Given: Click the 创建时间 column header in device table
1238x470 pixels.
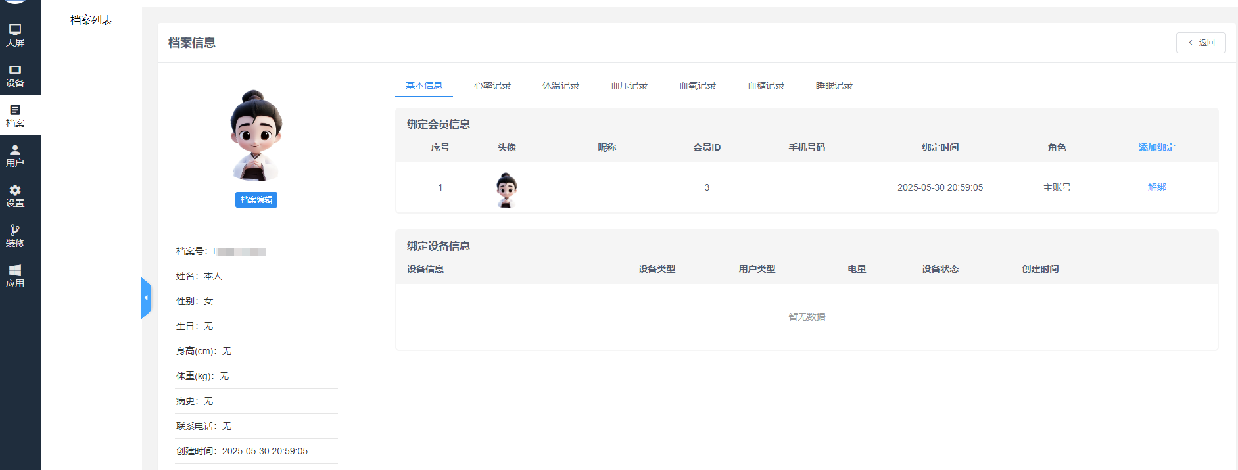Looking at the screenshot, I should (1040, 269).
